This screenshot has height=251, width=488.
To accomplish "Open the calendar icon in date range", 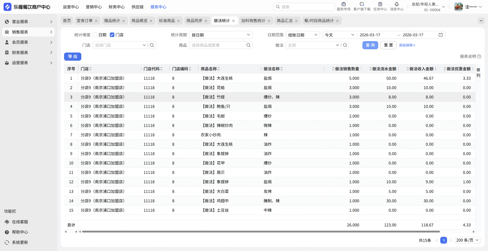I will click(440, 35).
